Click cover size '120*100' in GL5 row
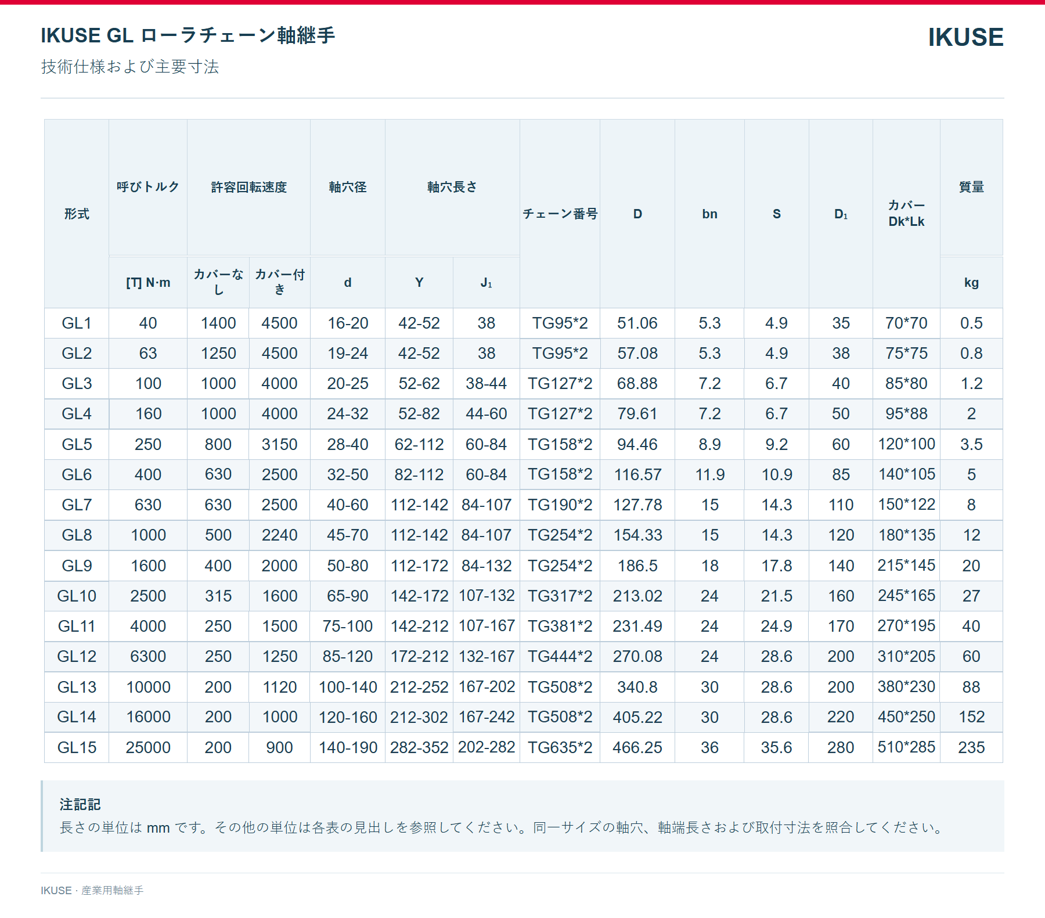The height and width of the screenshot is (918, 1045). pos(906,444)
